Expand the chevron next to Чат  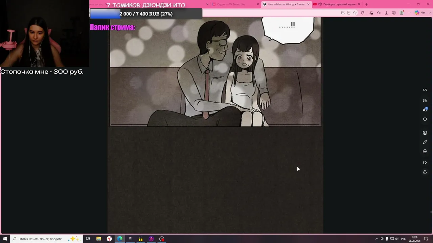(x=430, y=13)
